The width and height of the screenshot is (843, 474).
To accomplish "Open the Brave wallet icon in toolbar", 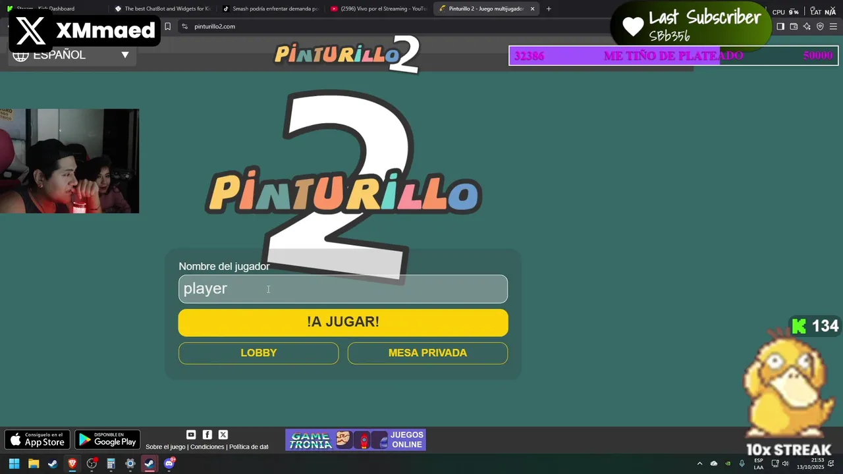I will [794, 26].
